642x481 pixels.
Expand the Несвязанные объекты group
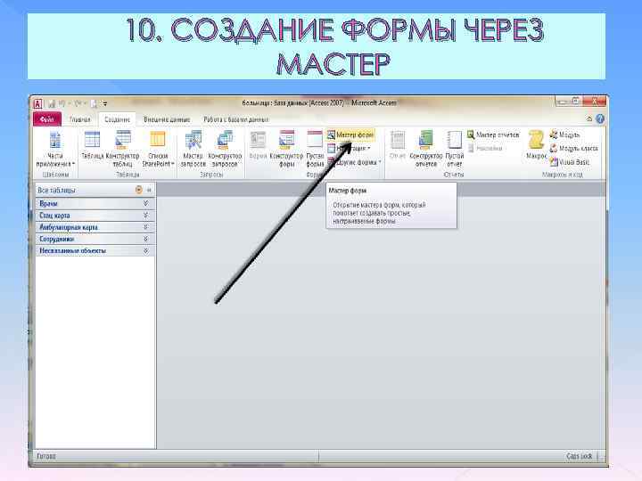coord(145,250)
